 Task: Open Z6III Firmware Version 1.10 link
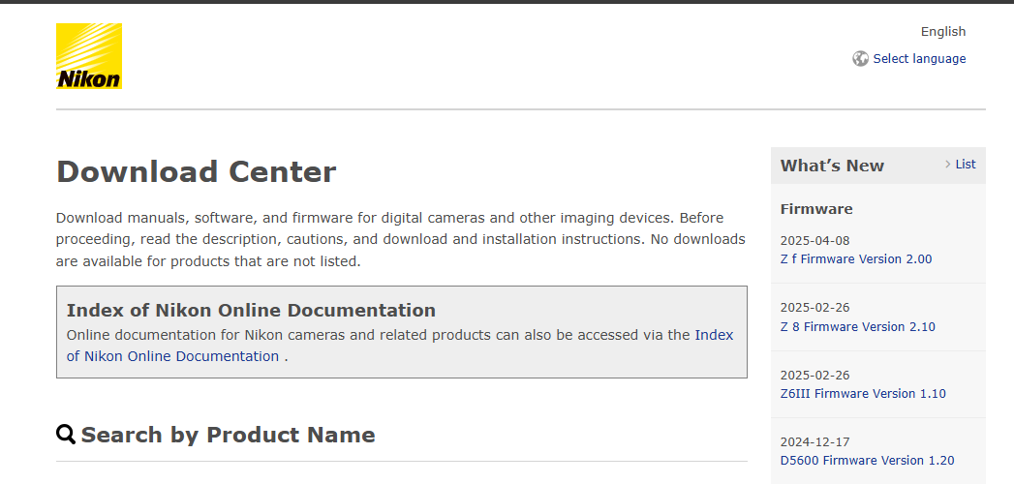click(863, 394)
